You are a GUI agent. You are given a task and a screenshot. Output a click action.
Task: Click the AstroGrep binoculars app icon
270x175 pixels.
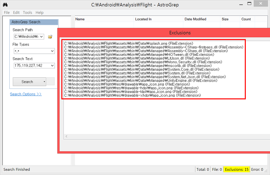(x=5, y=5)
